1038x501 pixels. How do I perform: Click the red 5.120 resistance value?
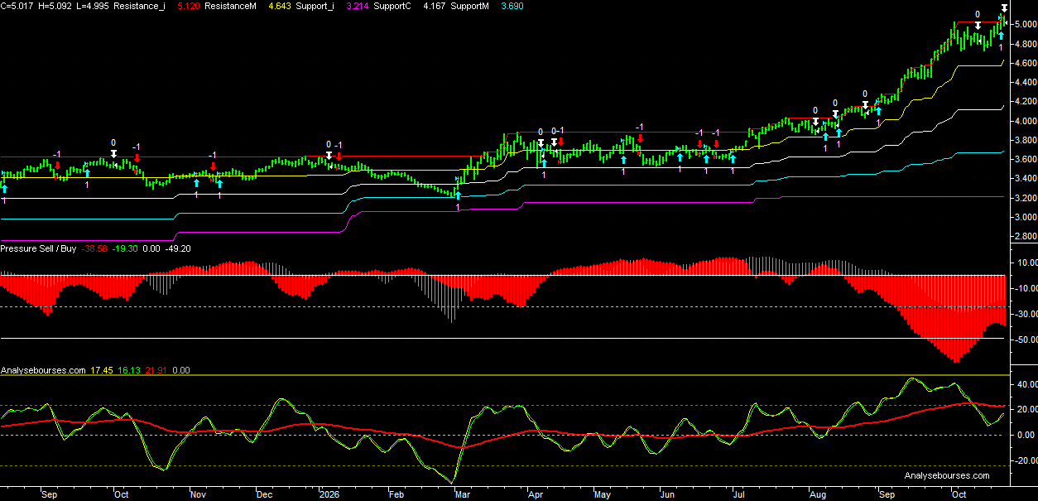point(190,6)
